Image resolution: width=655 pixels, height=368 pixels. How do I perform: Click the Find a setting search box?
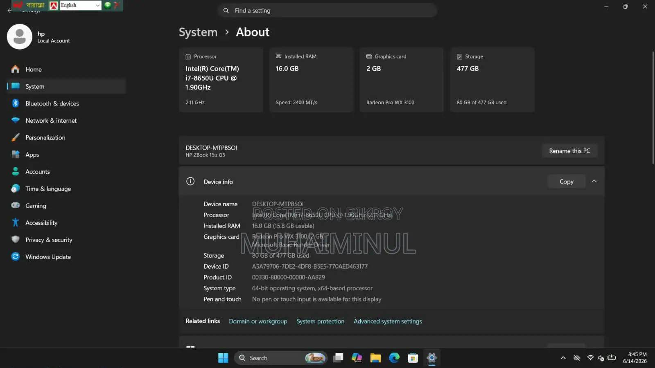tap(327, 11)
